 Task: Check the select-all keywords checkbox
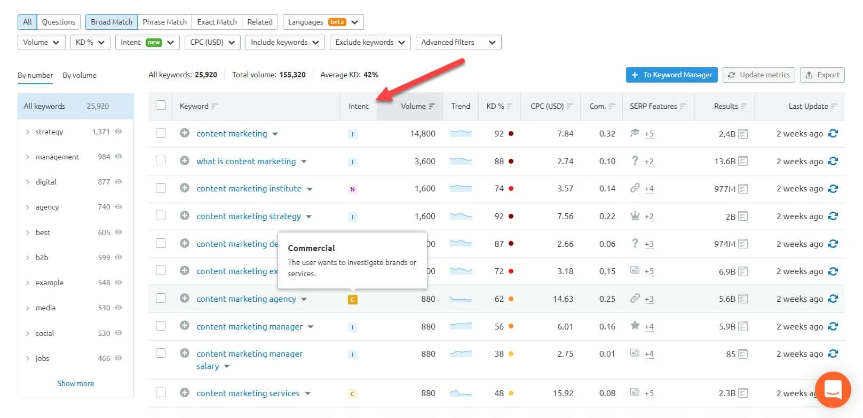click(161, 106)
